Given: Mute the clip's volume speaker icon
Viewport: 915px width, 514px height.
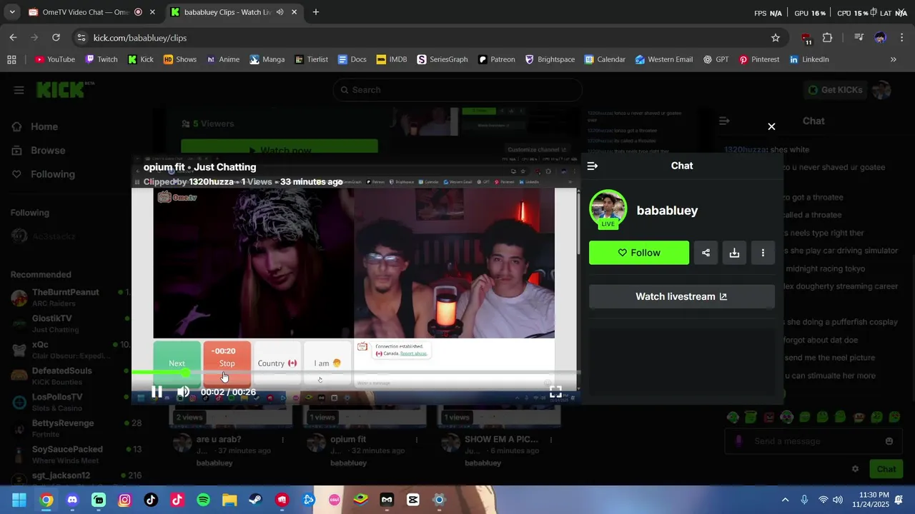Looking at the screenshot, I should tap(183, 392).
